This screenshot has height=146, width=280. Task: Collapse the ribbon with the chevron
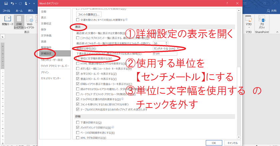277,32
